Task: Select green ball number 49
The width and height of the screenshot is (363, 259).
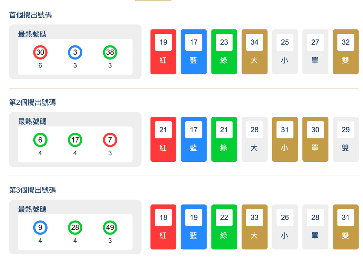Action: pyautogui.click(x=110, y=228)
